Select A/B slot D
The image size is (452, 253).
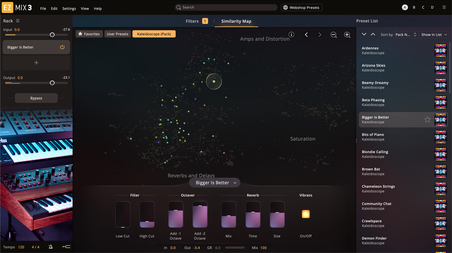pyautogui.click(x=432, y=7)
